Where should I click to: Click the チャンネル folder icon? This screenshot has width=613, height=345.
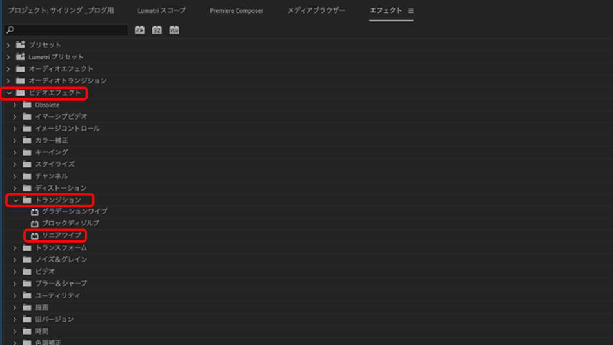[x=27, y=176]
